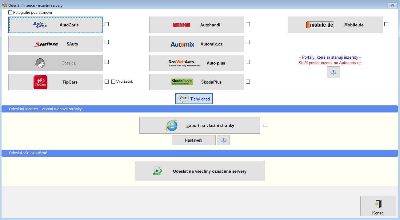Screen dimensions: 400x220
Task: Check the box beside Export na vlastní stránky
Action: (x=265, y=125)
